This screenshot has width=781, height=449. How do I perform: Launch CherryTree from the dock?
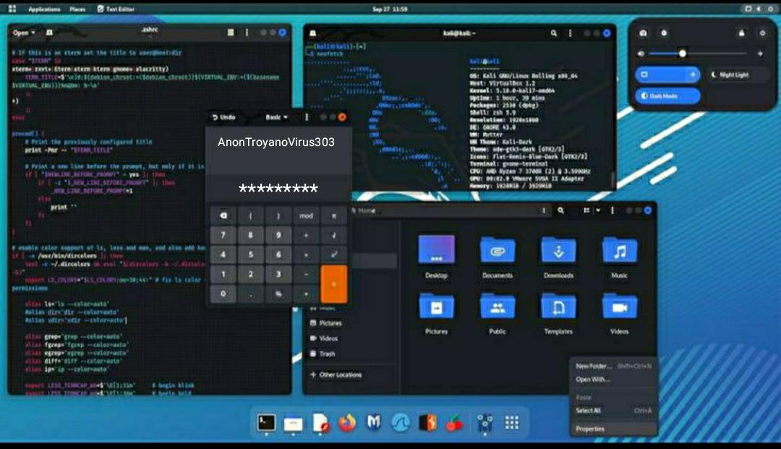point(453,423)
